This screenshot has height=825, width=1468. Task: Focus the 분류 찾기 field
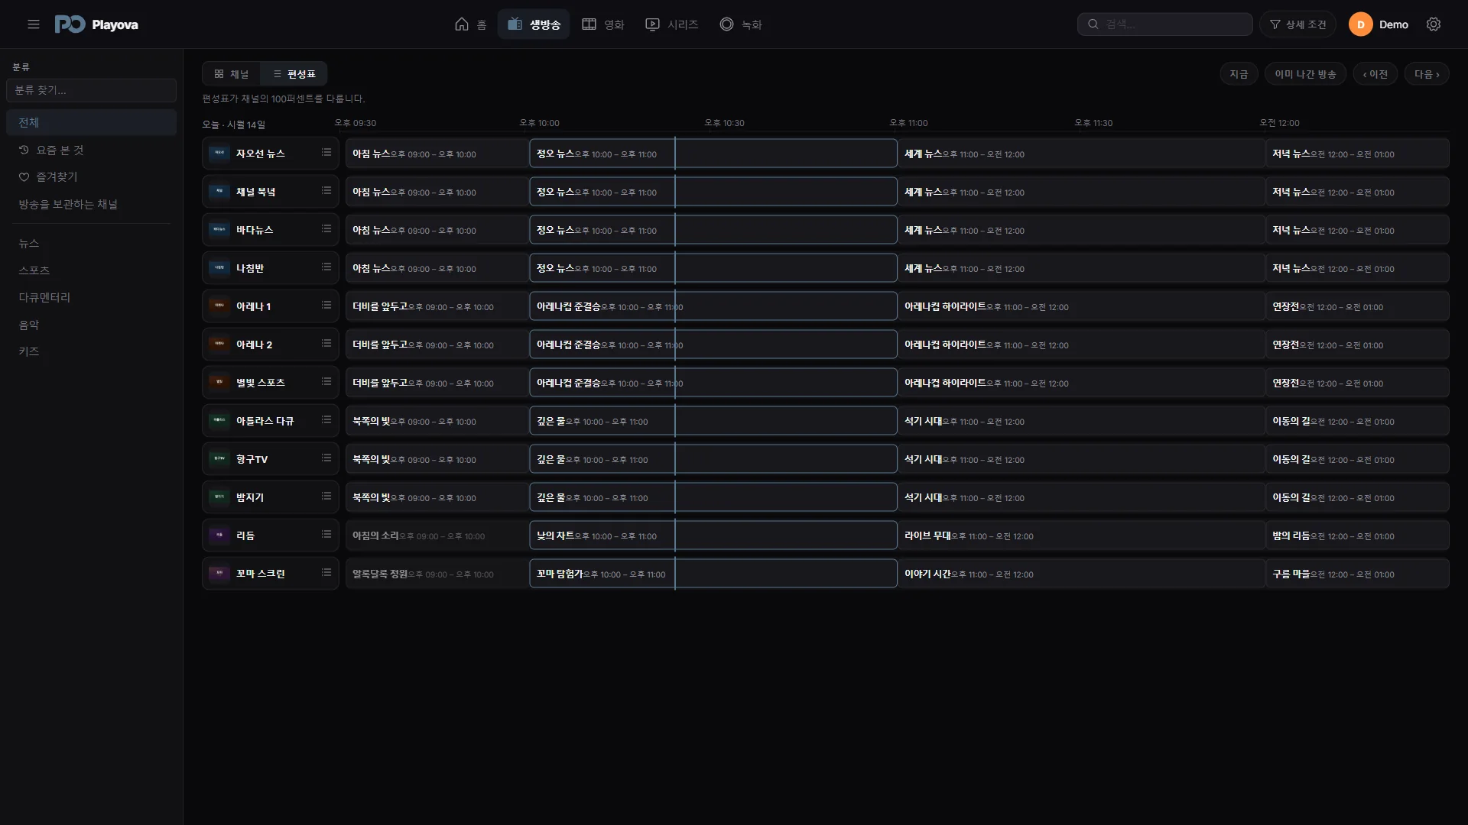tap(91, 90)
